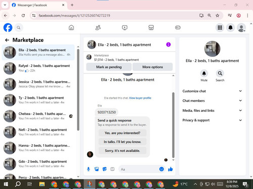The height and width of the screenshot is (189, 253).
Task: Click the conversation list scrollbar
Action: pos(78,90)
